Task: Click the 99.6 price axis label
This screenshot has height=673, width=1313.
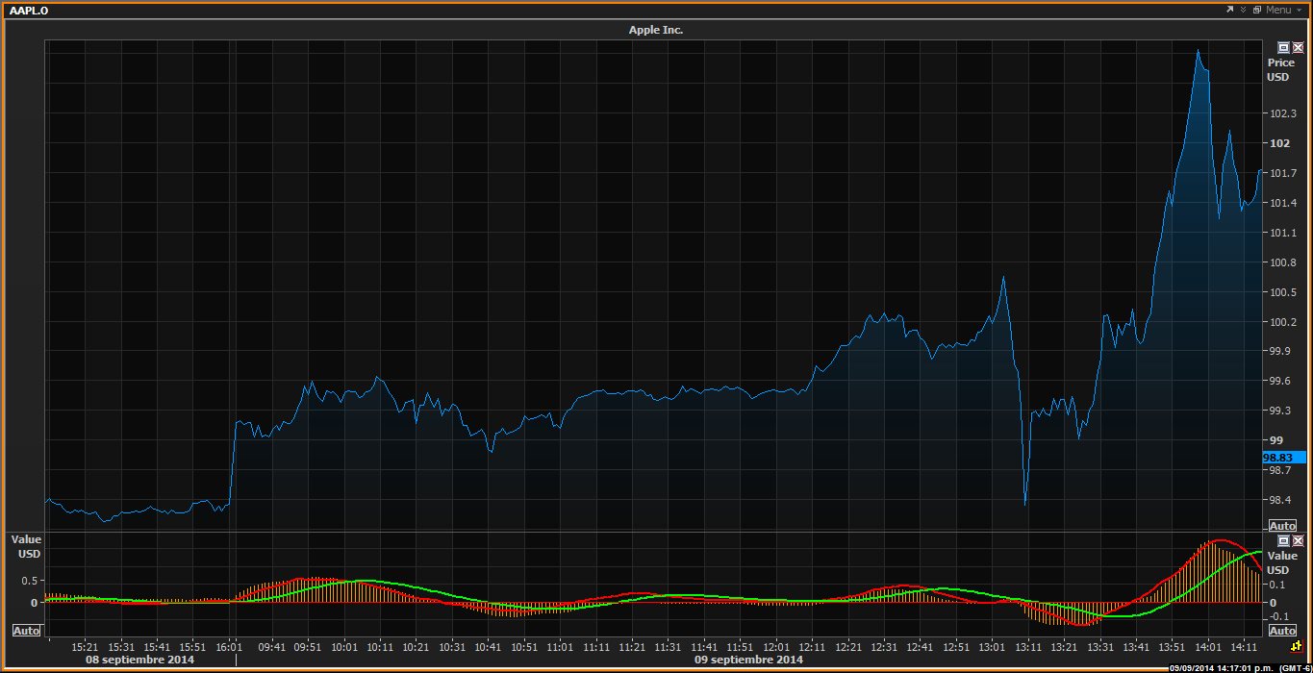Action: (1280, 381)
